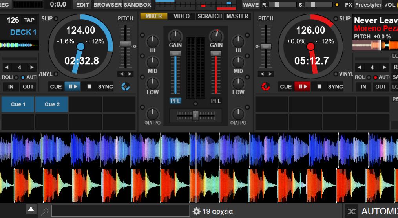Click the play/pause button on left deck
Screen dimensions: 398x218
coord(72,86)
